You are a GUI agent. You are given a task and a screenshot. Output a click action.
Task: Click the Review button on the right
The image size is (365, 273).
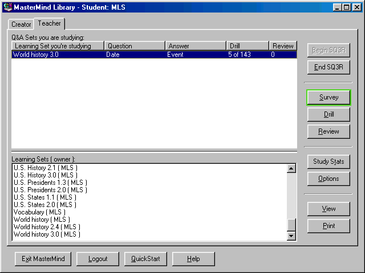pos(328,131)
